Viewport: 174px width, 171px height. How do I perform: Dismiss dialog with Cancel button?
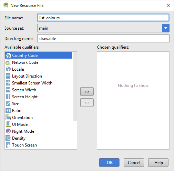coord(134,162)
